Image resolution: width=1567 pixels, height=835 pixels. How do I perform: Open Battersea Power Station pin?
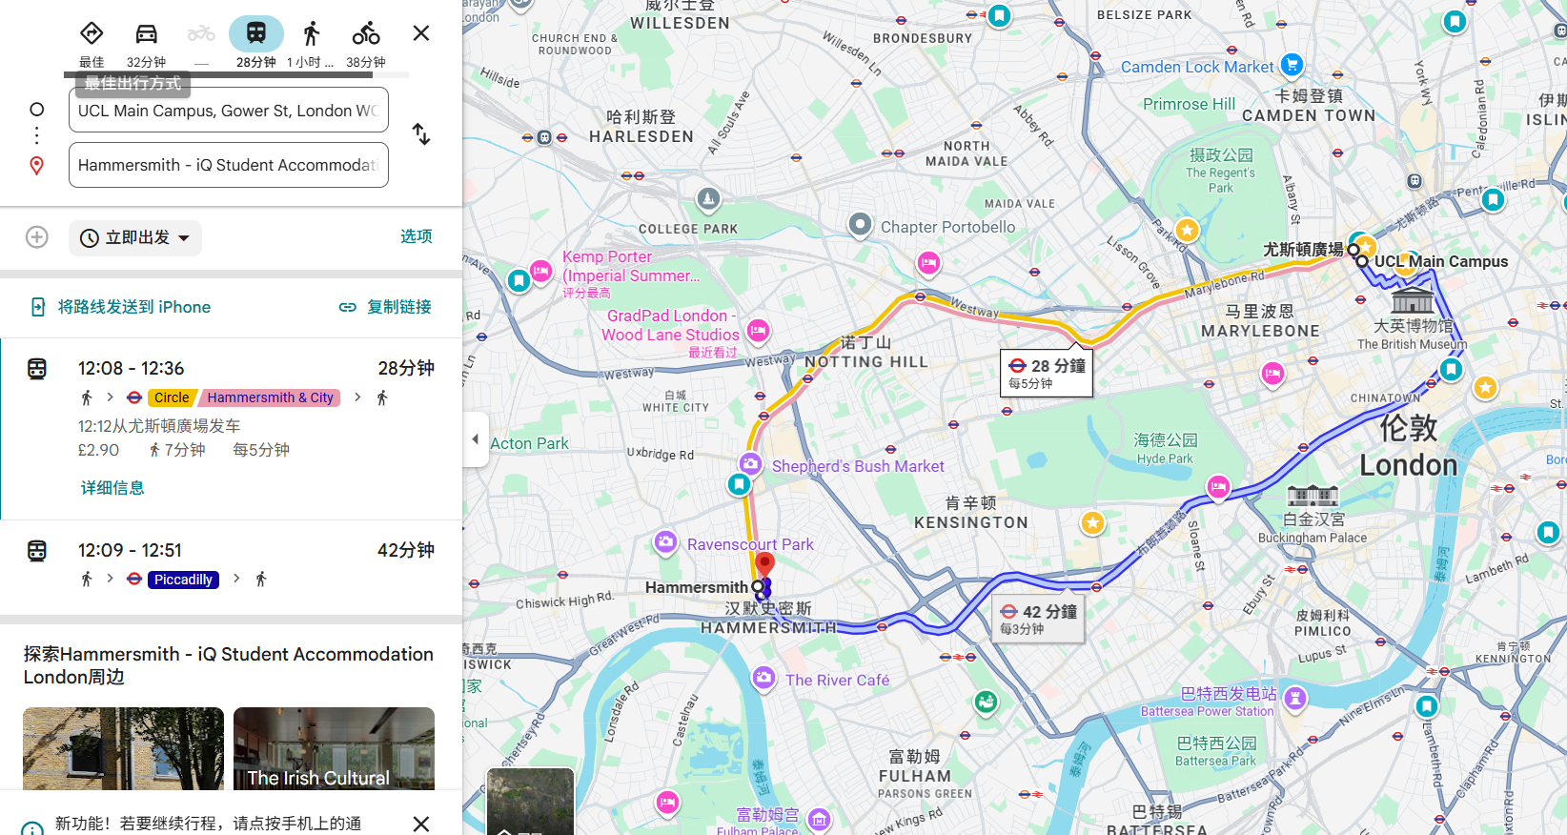(x=1294, y=699)
